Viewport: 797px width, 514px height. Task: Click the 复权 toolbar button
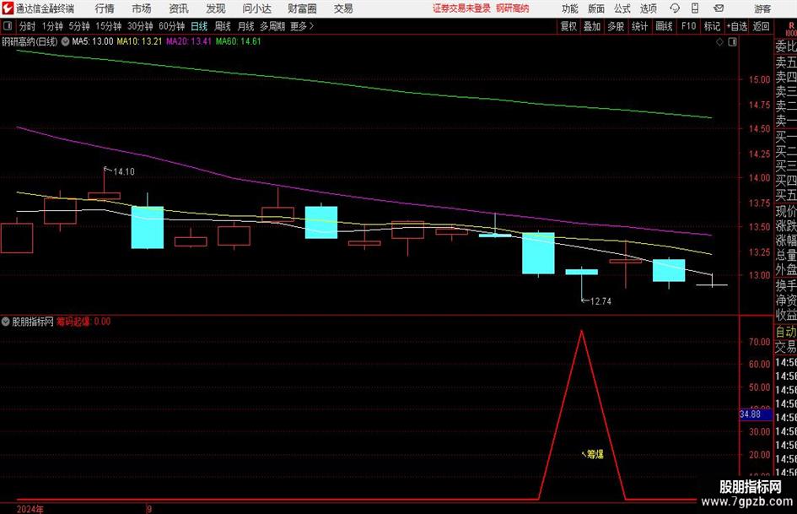(x=568, y=26)
